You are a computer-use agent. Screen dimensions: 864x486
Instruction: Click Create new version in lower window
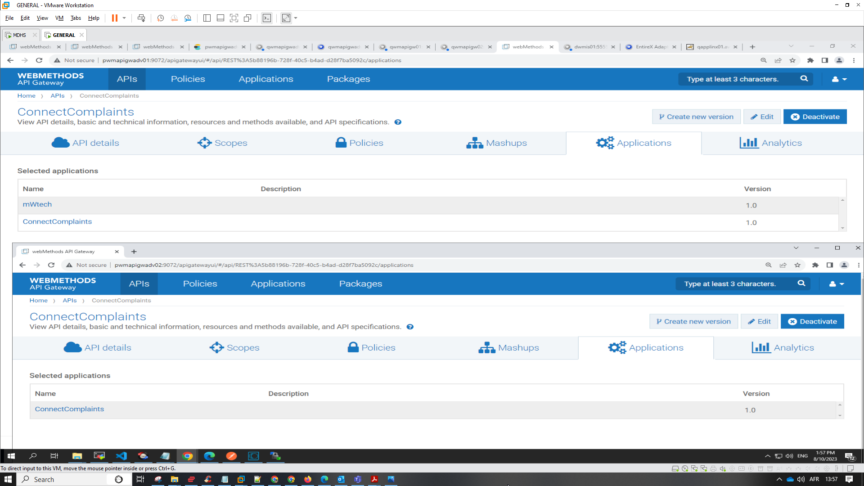pos(693,321)
